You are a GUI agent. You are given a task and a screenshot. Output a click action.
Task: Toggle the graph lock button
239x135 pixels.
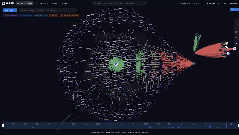coord(236,43)
